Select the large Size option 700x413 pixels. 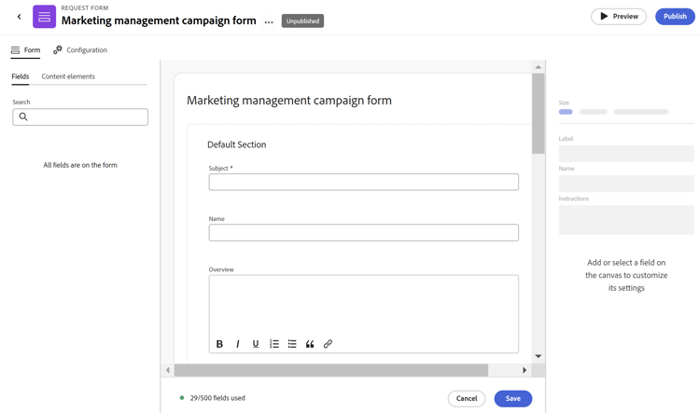[641, 112]
